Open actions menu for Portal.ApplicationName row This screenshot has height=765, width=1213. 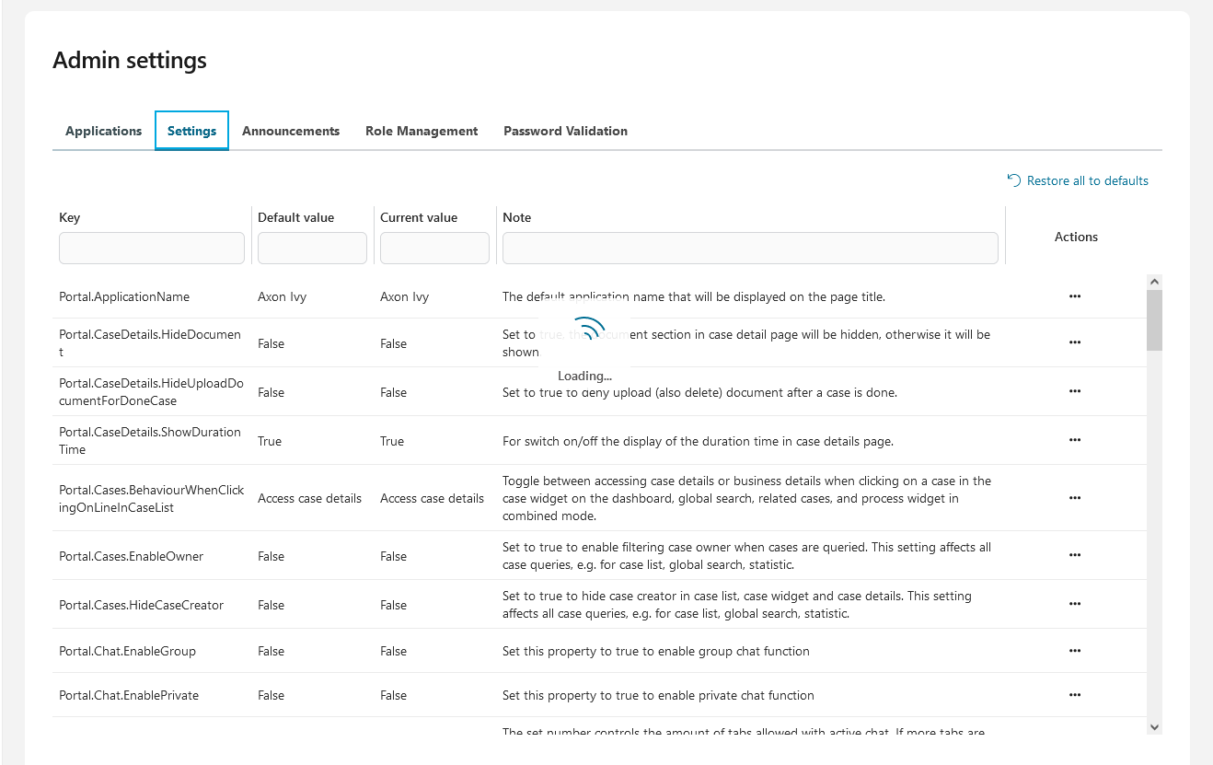[1074, 296]
